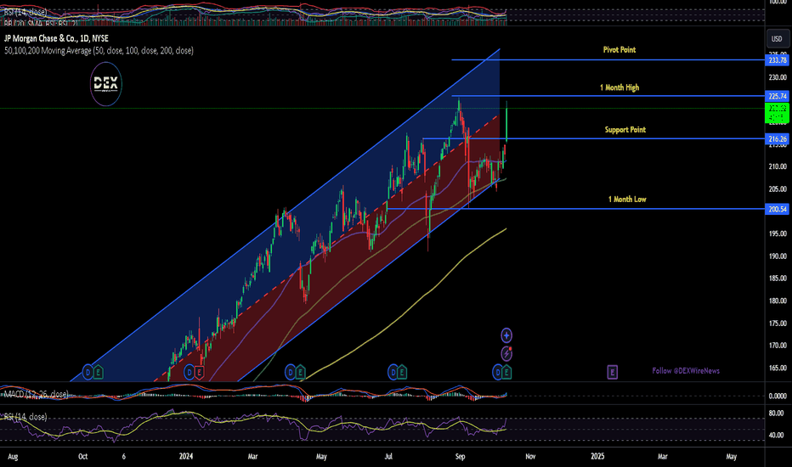This screenshot has height=467, width=792.
Task: Select the green earnings E marker near April
Action: coord(300,373)
